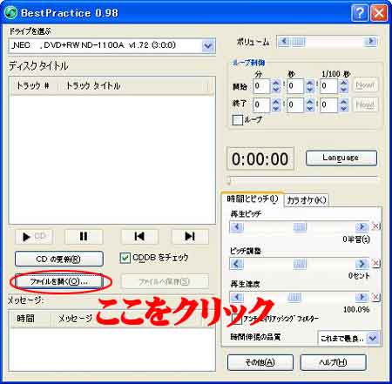Click the トラック タイトル column header

133,85
